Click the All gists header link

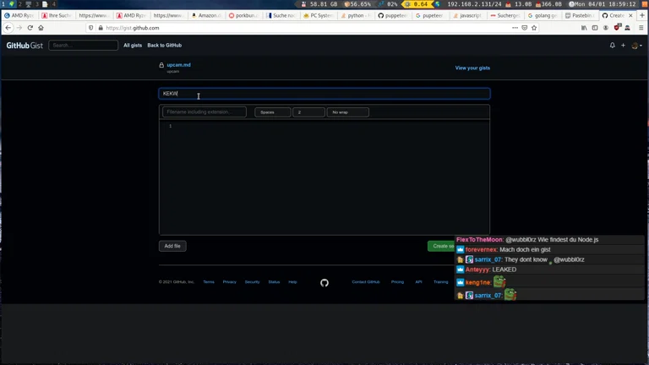[133, 46]
